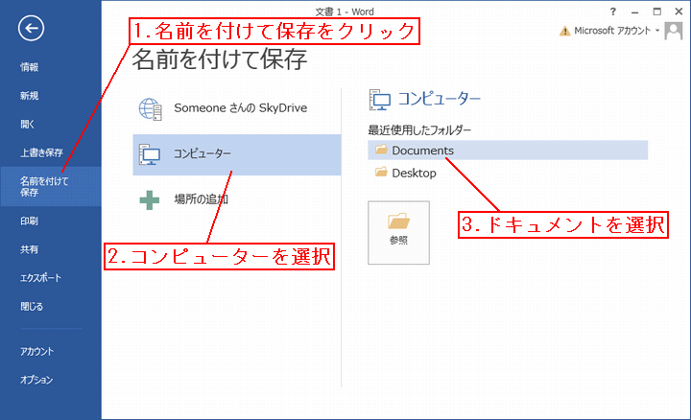Viewport: 691px width, 420px height.
Task: Select 名前を付けて保存 in the sidebar
Action: point(51,186)
